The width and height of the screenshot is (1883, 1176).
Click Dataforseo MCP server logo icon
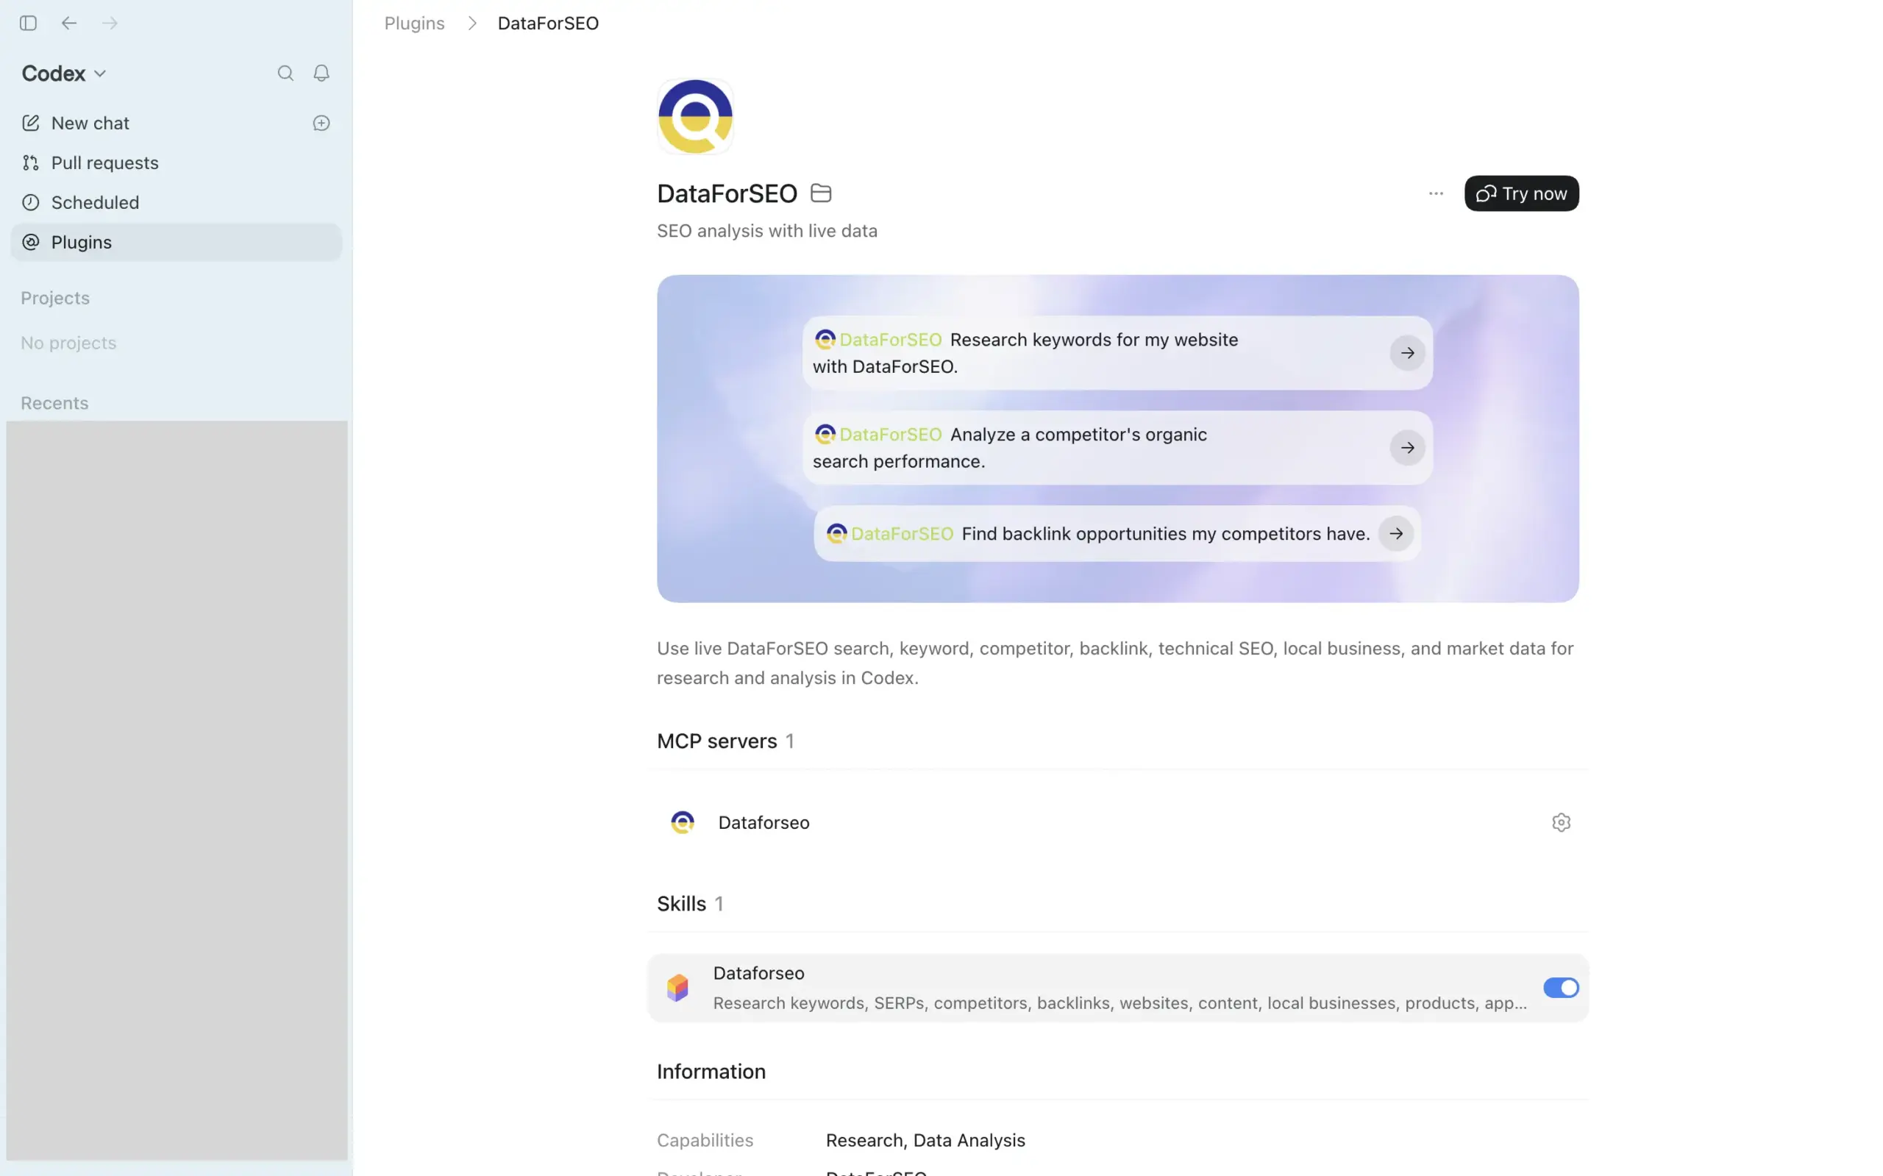[682, 823]
